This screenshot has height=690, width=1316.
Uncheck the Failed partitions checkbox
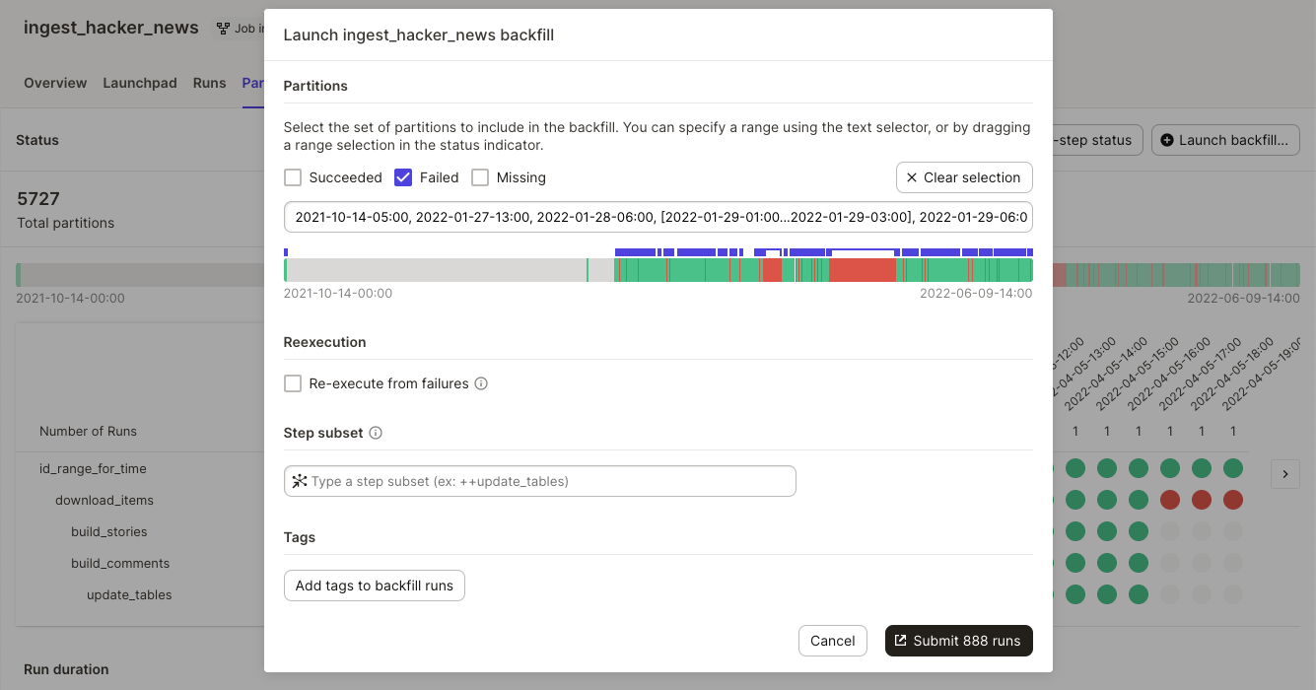coord(403,177)
